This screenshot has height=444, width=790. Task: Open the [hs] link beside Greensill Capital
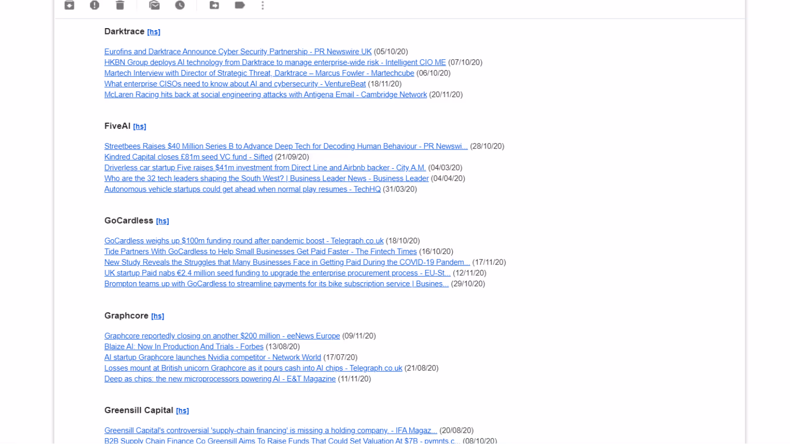tap(182, 410)
